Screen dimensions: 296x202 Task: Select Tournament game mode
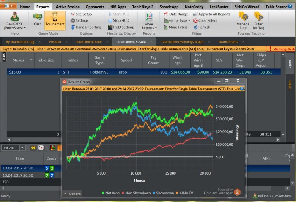pos(55,20)
